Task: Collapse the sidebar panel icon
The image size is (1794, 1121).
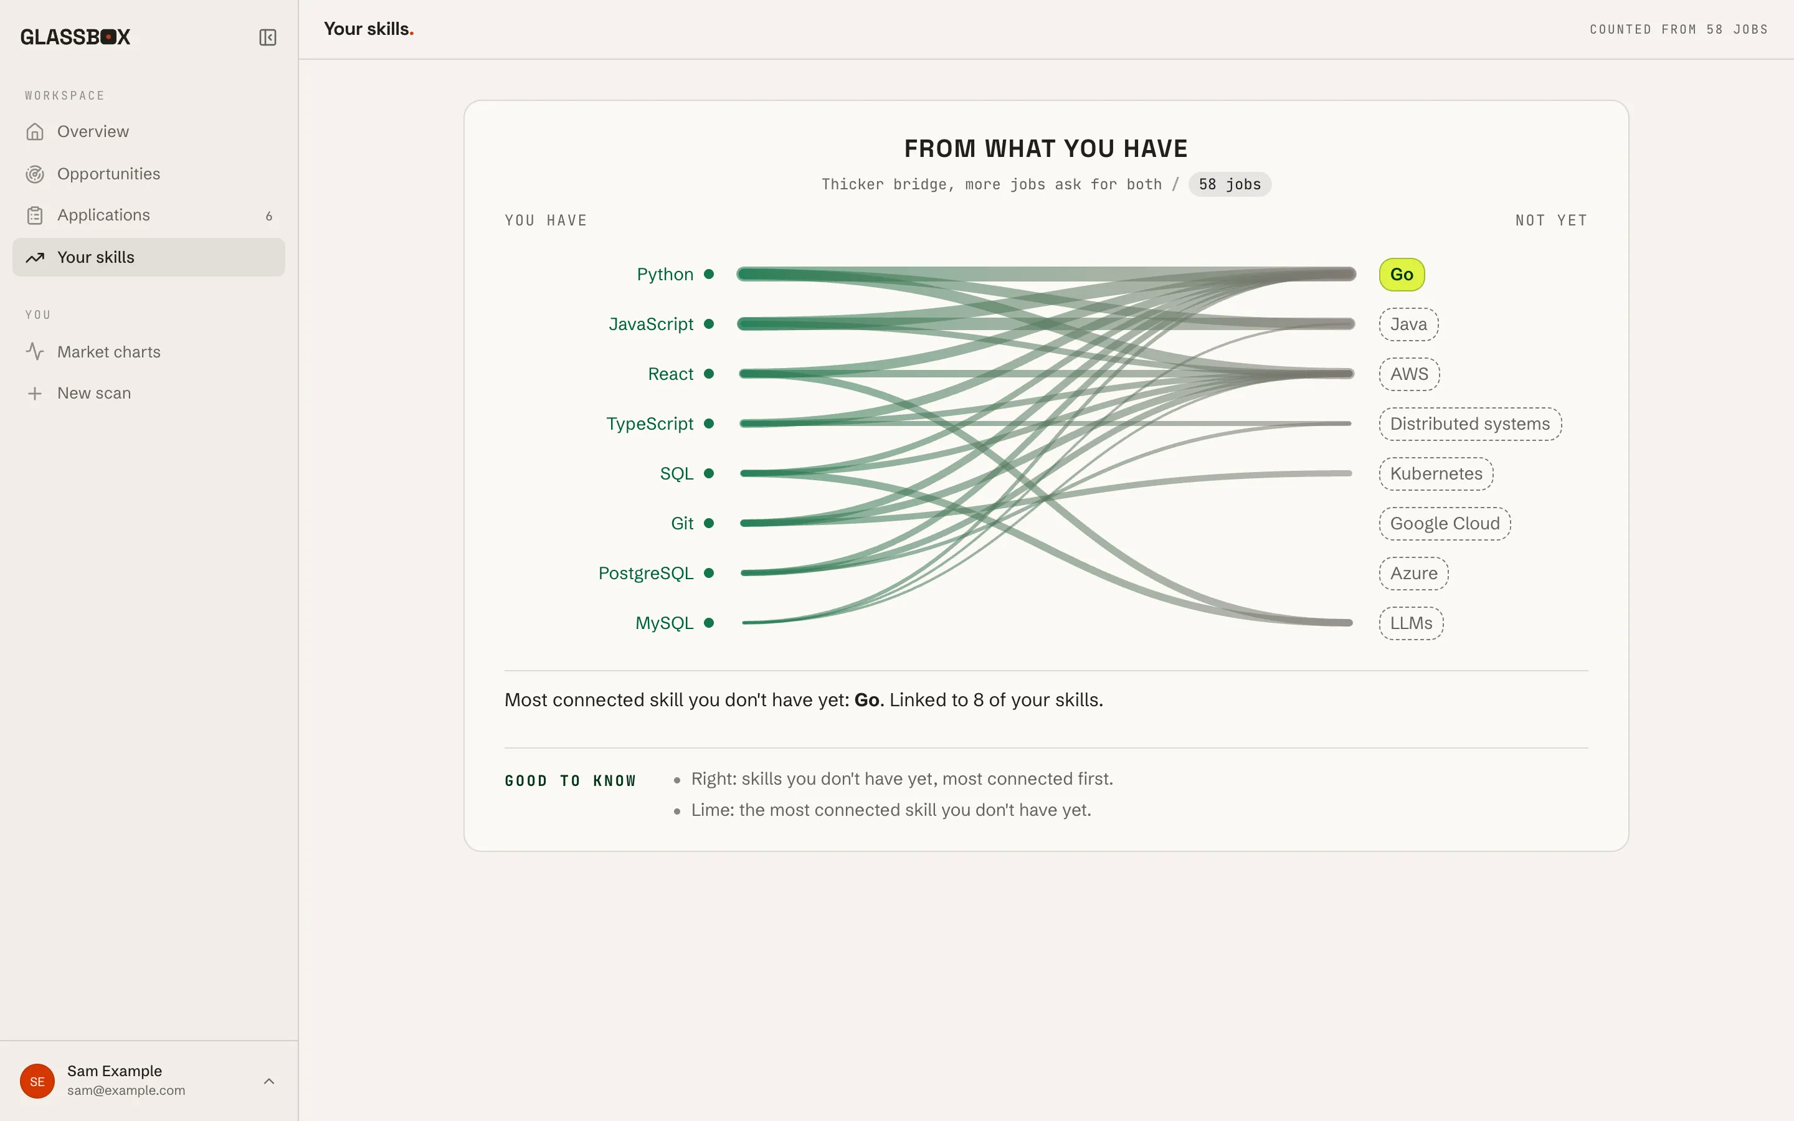Action: tap(268, 37)
